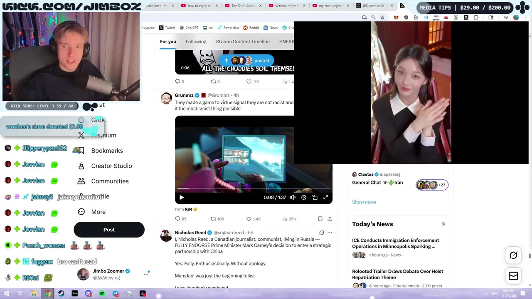Open File Explorer from taskbar
This screenshot has height=299, width=532.
pyautogui.click(x=34, y=294)
